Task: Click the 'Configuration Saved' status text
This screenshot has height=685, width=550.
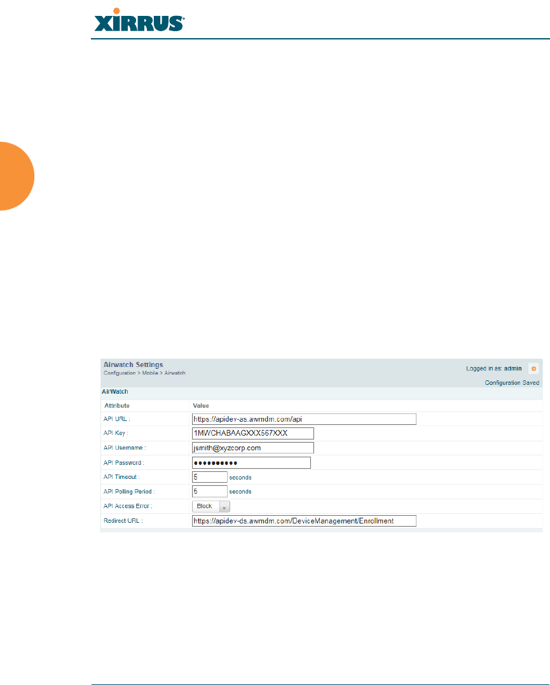Action: click(x=512, y=383)
